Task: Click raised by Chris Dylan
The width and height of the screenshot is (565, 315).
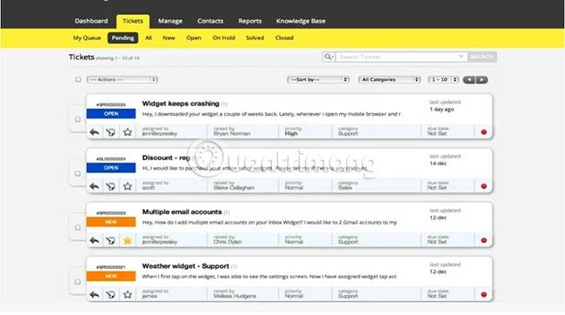Action: 228,242
